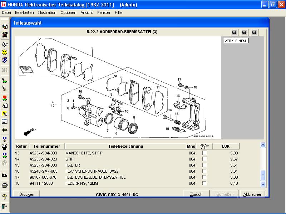Click the Abbrechen button
Viewport: 286px width, 214px height.
click(x=253, y=194)
